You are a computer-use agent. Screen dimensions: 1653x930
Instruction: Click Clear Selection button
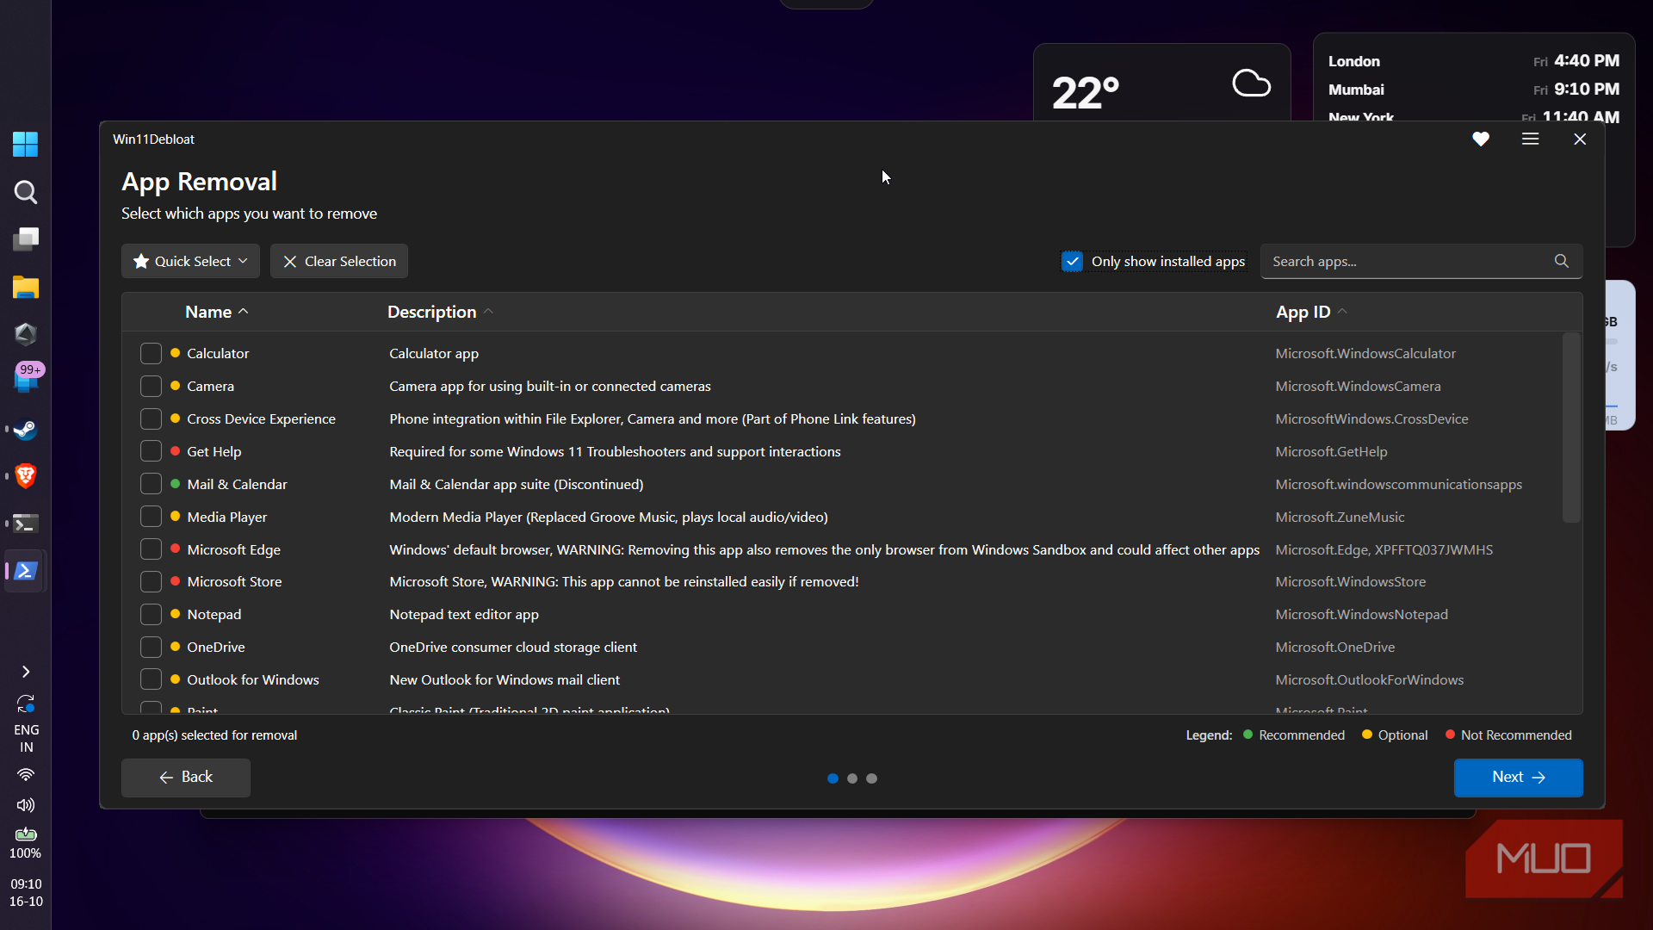pyautogui.click(x=339, y=261)
